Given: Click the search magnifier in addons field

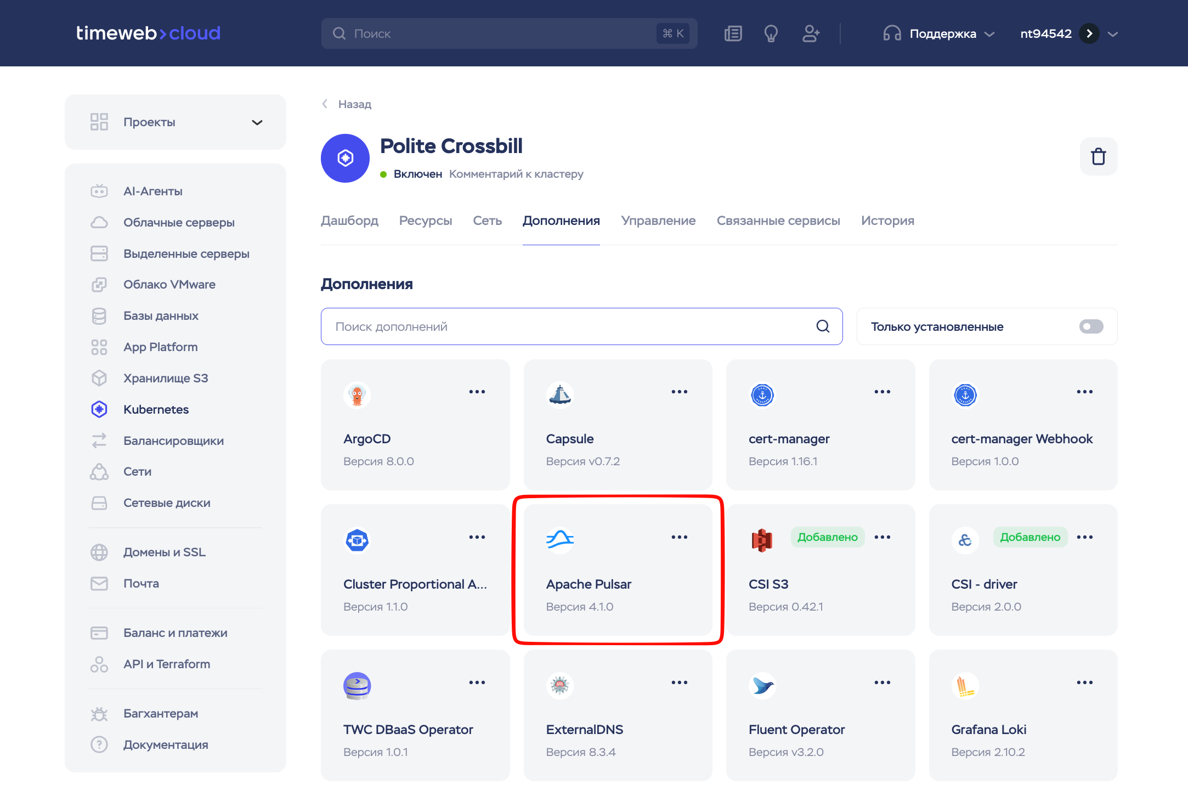Looking at the screenshot, I should pos(823,326).
